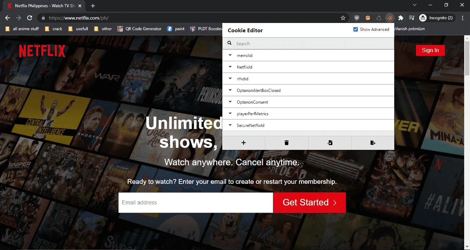Expand the OptanonAlertBoxClosed cookie
Image resolution: width=470 pixels, height=250 pixels.
pos(308,91)
